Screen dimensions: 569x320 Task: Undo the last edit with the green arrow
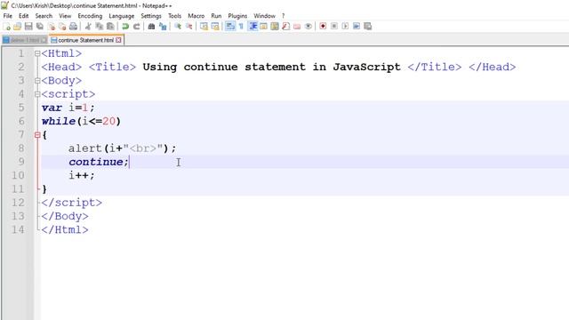click(125, 27)
